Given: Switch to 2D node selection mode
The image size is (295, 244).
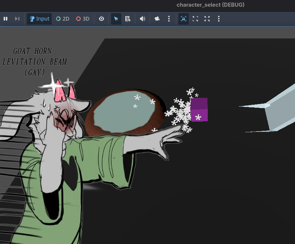Looking at the screenshot, I should pos(63,19).
